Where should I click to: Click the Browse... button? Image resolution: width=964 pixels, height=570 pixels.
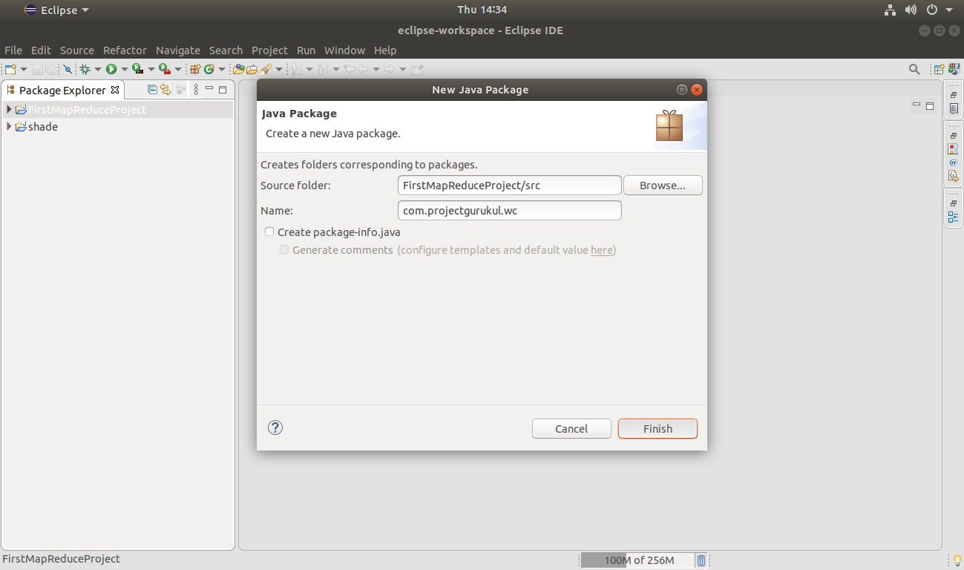coord(663,186)
